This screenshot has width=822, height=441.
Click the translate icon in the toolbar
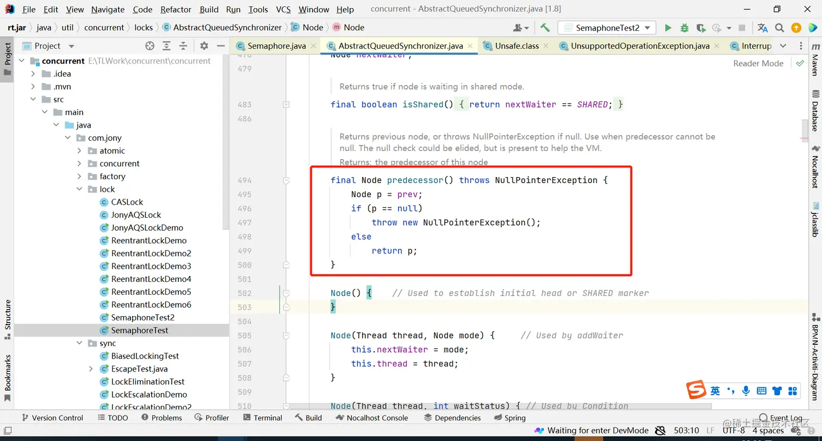(x=763, y=28)
